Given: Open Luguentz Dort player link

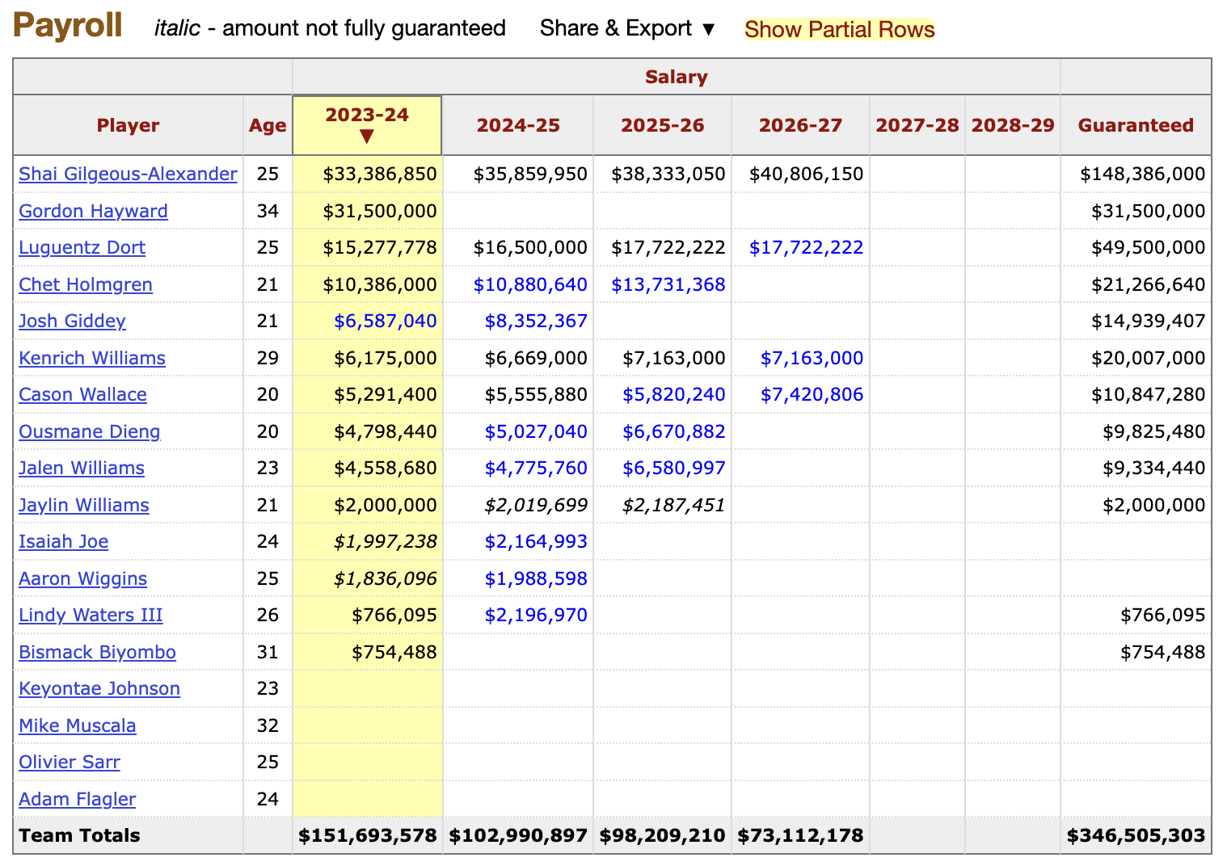Looking at the screenshot, I should tap(82, 247).
